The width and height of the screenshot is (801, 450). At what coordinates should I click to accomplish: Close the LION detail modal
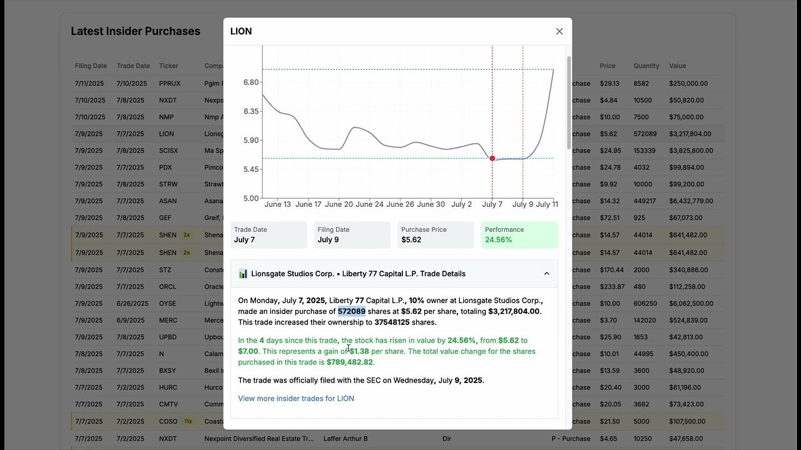pyautogui.click(x=559, y=31)
